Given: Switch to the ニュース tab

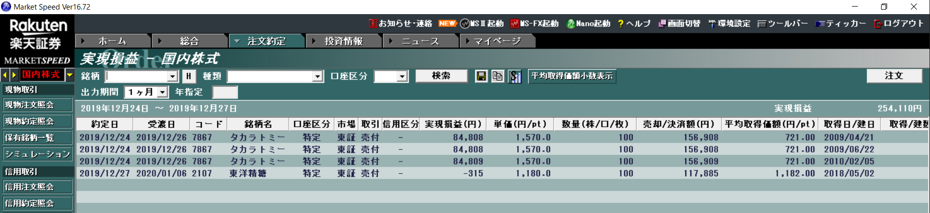Looking at the screenshot, I should [420, 41].
